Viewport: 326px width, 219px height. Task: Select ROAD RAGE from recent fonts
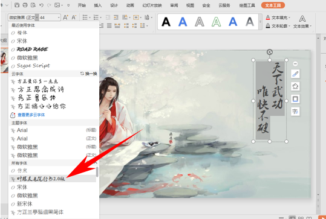(x=32, y=49)
